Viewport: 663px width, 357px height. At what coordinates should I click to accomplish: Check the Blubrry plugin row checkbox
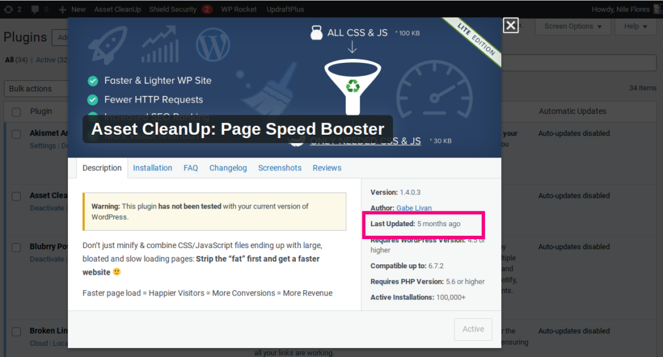[x=16, y=248]
